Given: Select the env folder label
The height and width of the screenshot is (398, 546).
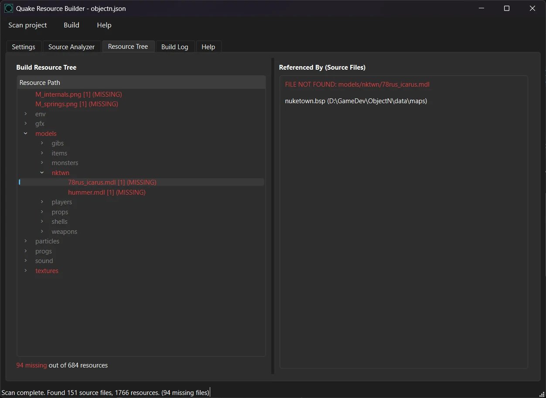Looking at the screenshot, I should pyautogui.click(x=41, y=114).
